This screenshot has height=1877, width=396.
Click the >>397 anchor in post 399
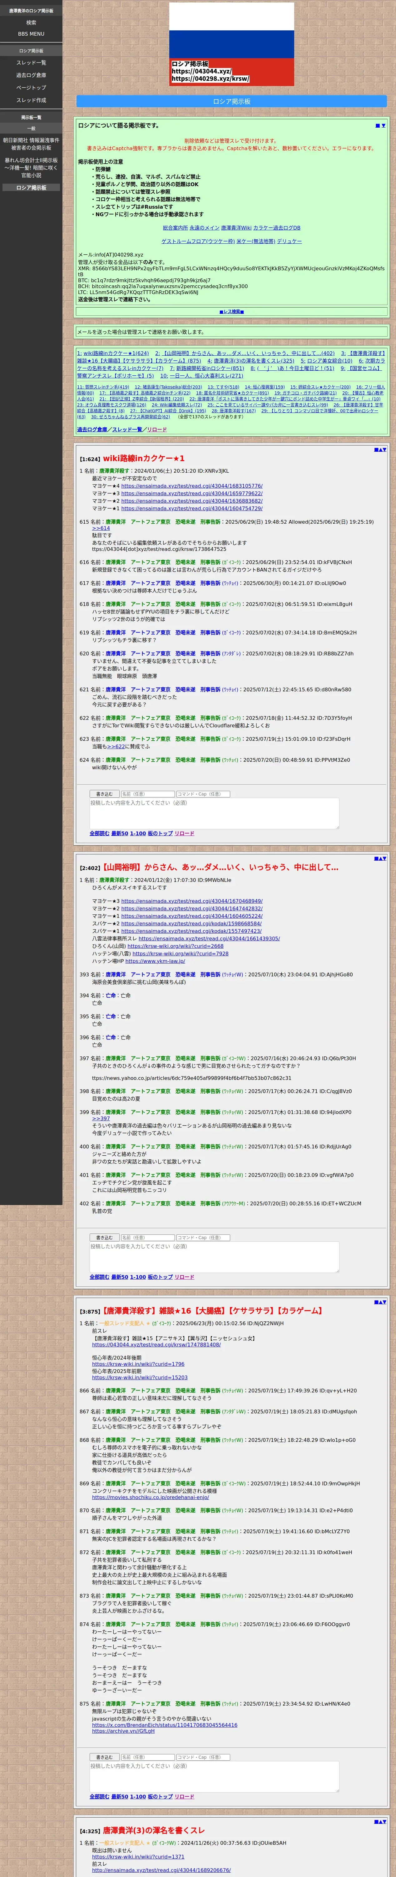[101, 1118]
